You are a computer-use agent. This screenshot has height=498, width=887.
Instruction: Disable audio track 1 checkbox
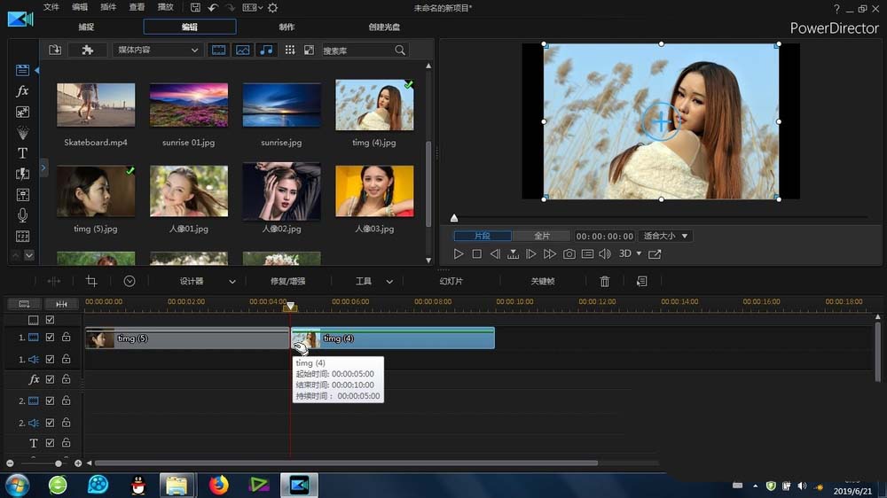point(51,359)
